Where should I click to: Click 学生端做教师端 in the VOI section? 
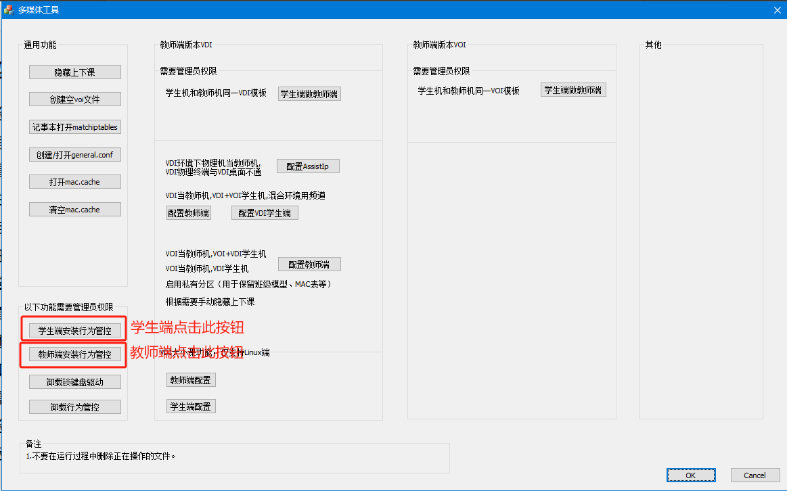(x=573, y=90)
